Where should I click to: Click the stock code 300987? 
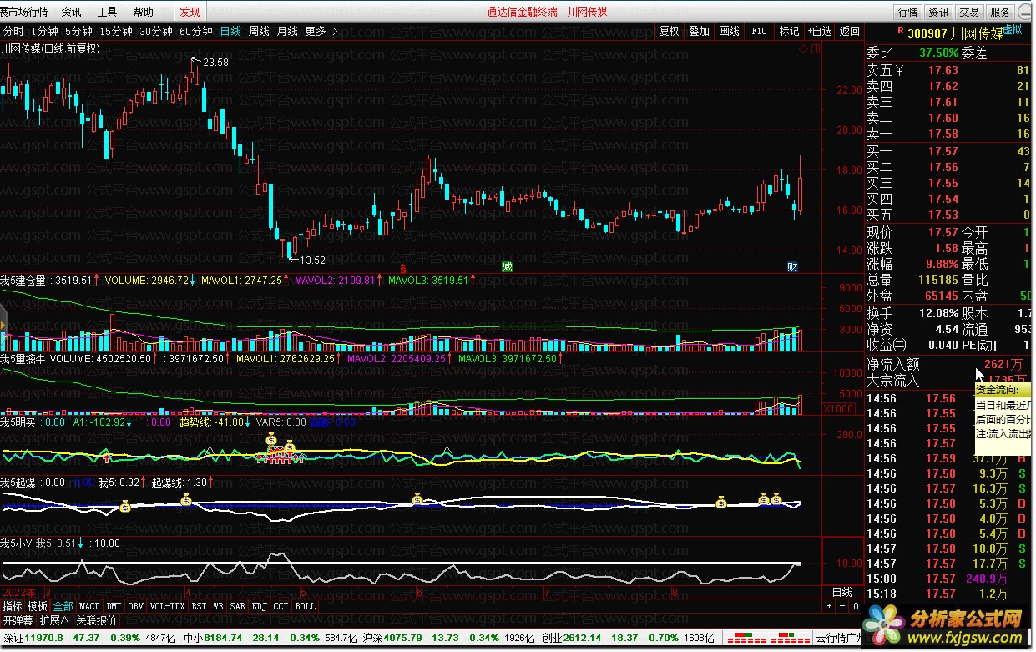(x=927, y=33)
